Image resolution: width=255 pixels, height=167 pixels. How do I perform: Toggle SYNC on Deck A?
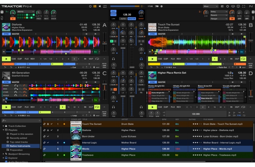6,34
